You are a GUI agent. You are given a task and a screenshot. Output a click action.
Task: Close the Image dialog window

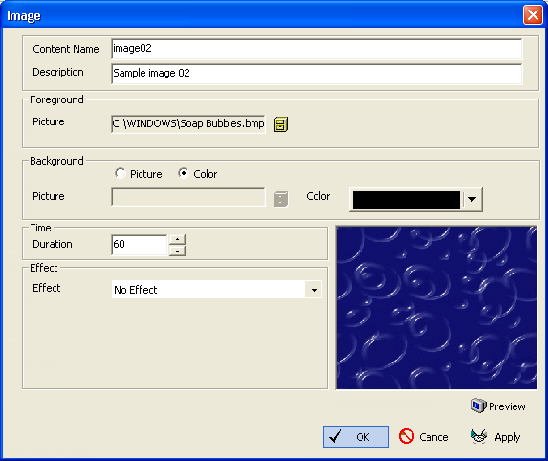point(533,15)
